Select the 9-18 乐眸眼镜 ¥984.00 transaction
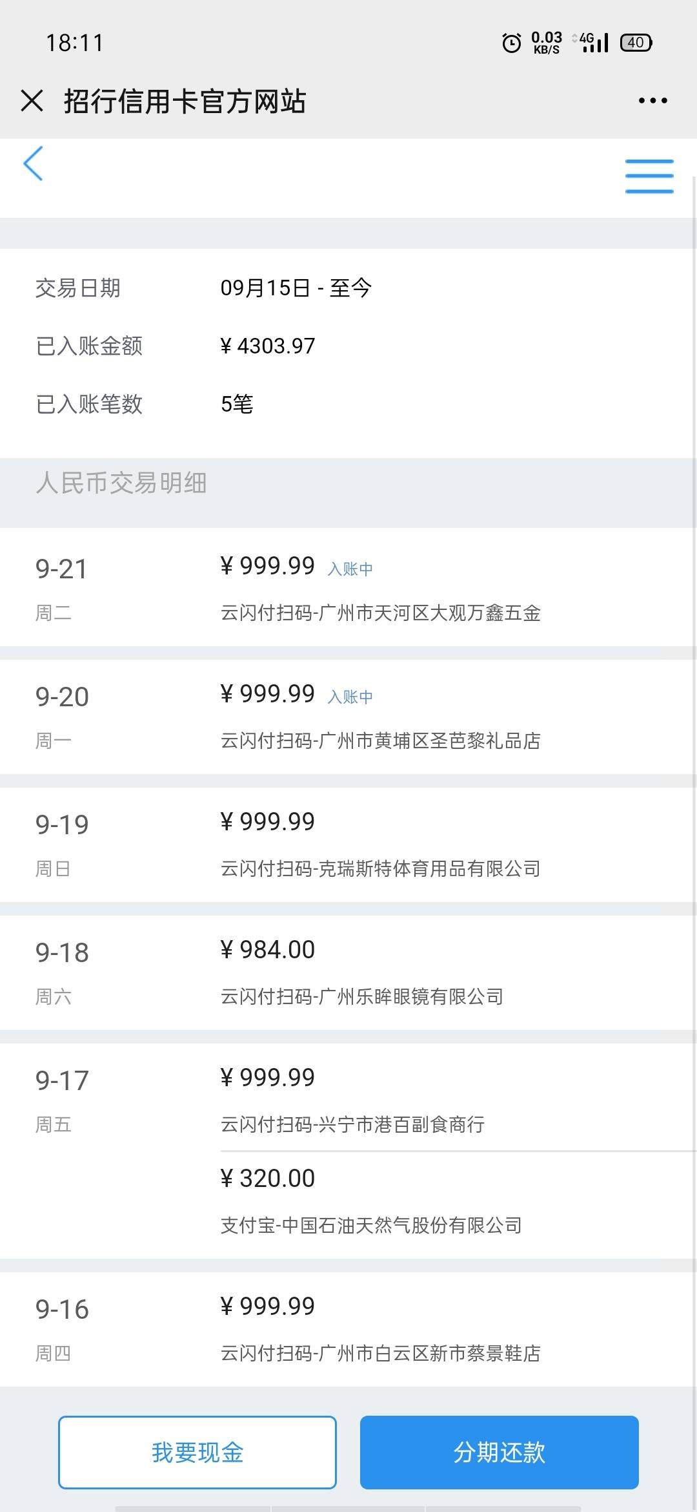 tap(348, 972)
